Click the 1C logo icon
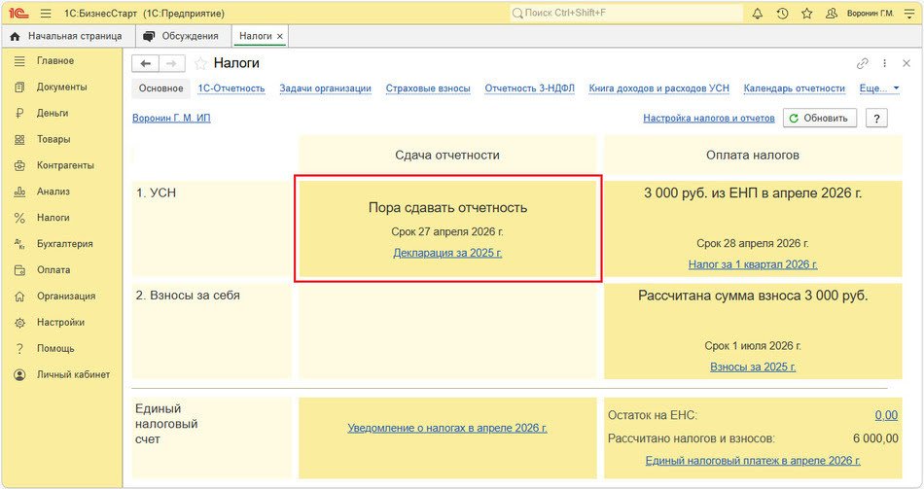 click(18, 13)
